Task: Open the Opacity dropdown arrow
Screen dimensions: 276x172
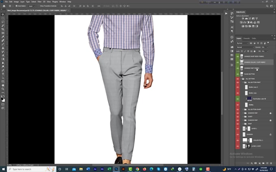Action: coord(267,47)
